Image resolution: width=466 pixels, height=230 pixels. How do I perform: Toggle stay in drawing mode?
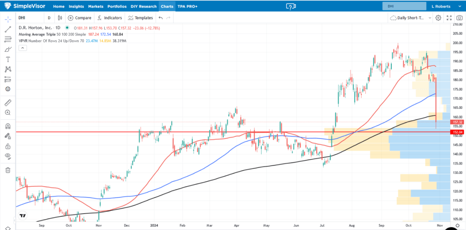click(x=8, y=136)
